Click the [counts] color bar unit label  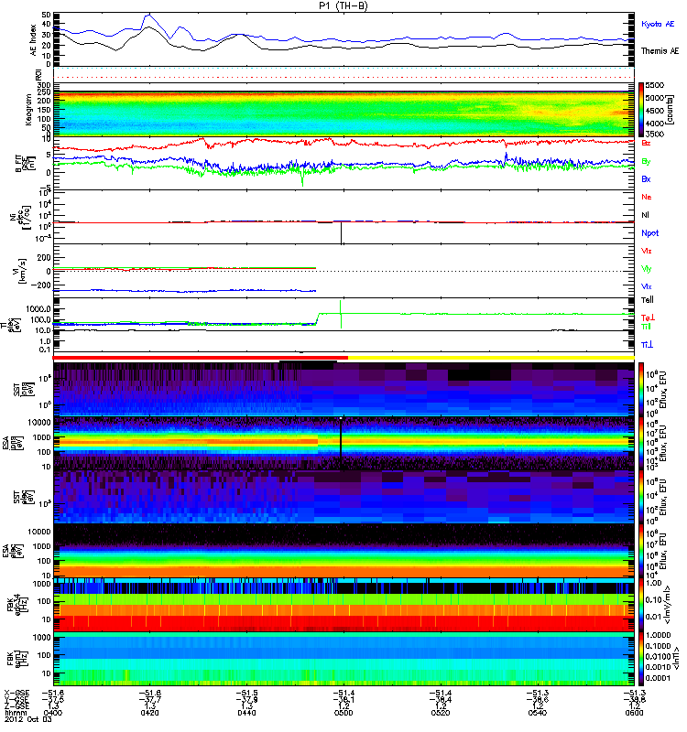(x=670, y=110)
